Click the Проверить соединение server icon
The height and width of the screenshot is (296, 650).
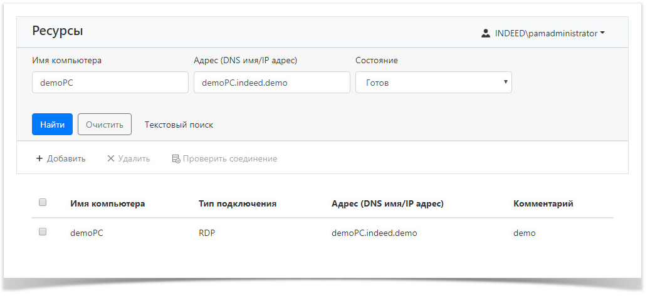click(x=176, y=159)
